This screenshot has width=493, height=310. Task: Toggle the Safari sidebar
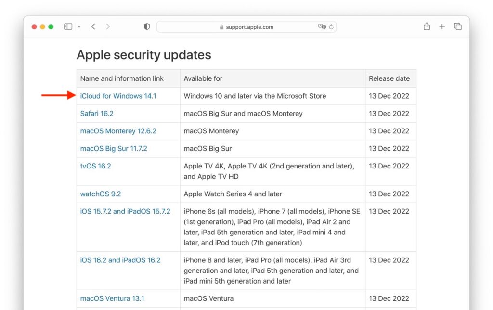(68, 26)
